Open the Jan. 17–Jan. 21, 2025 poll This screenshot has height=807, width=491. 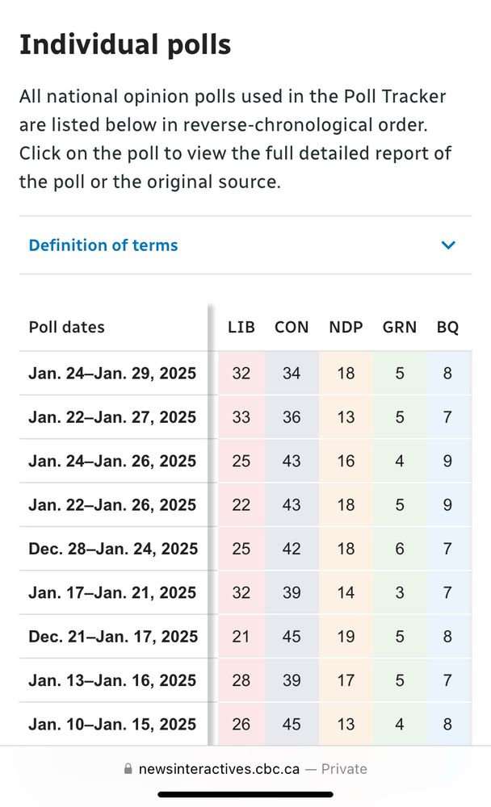112,592
